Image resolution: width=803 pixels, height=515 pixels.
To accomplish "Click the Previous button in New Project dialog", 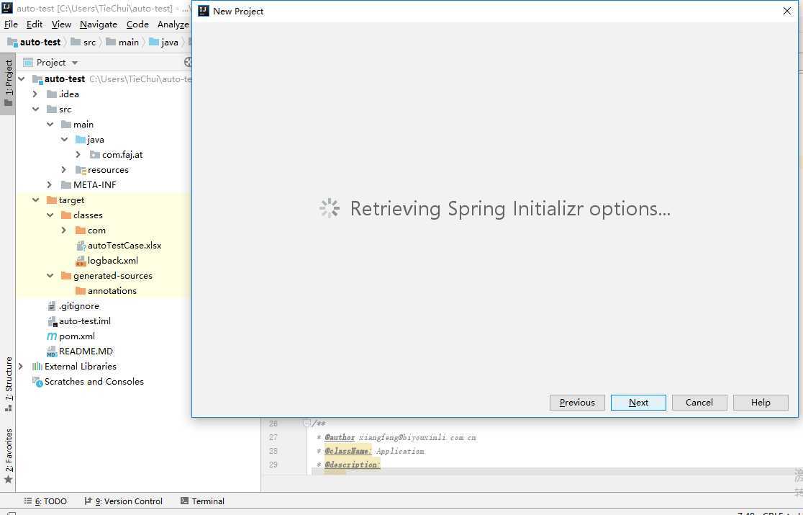I will [x=577, y=403].
